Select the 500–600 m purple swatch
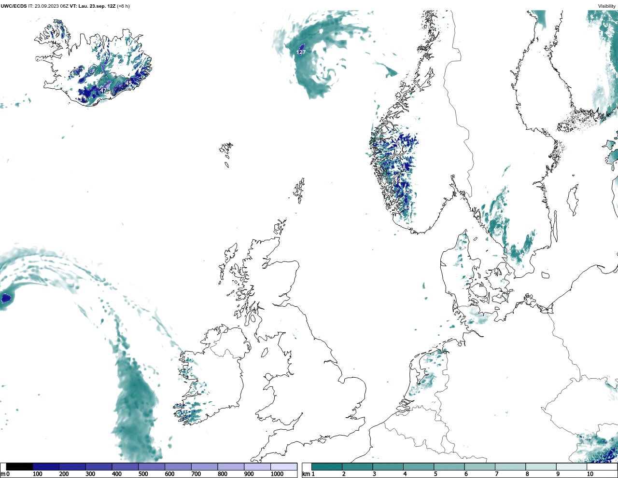 pyautogui.click(x=152, y=467)
